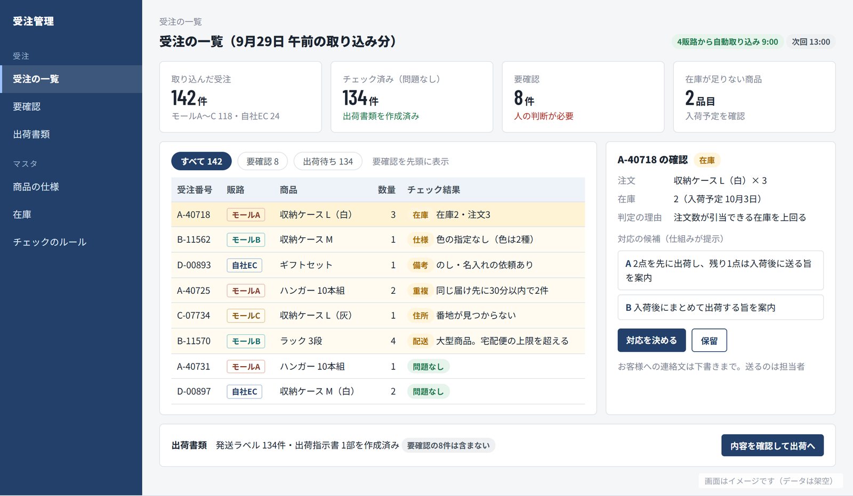853x496 pixels.
Task: Select the 要確認 8 filter tab
Action: 262,161
